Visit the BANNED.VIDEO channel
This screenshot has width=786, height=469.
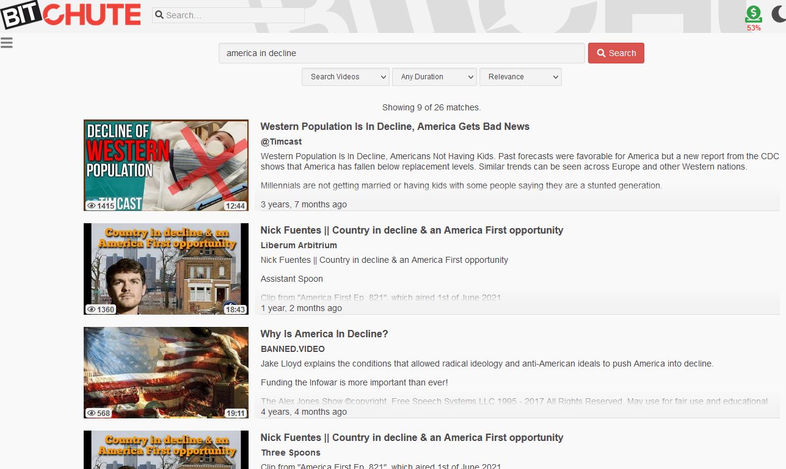pyautogui.click(x=293, y=349)
